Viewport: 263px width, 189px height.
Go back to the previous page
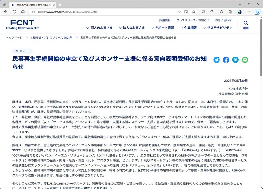click(x=6, y=12)
